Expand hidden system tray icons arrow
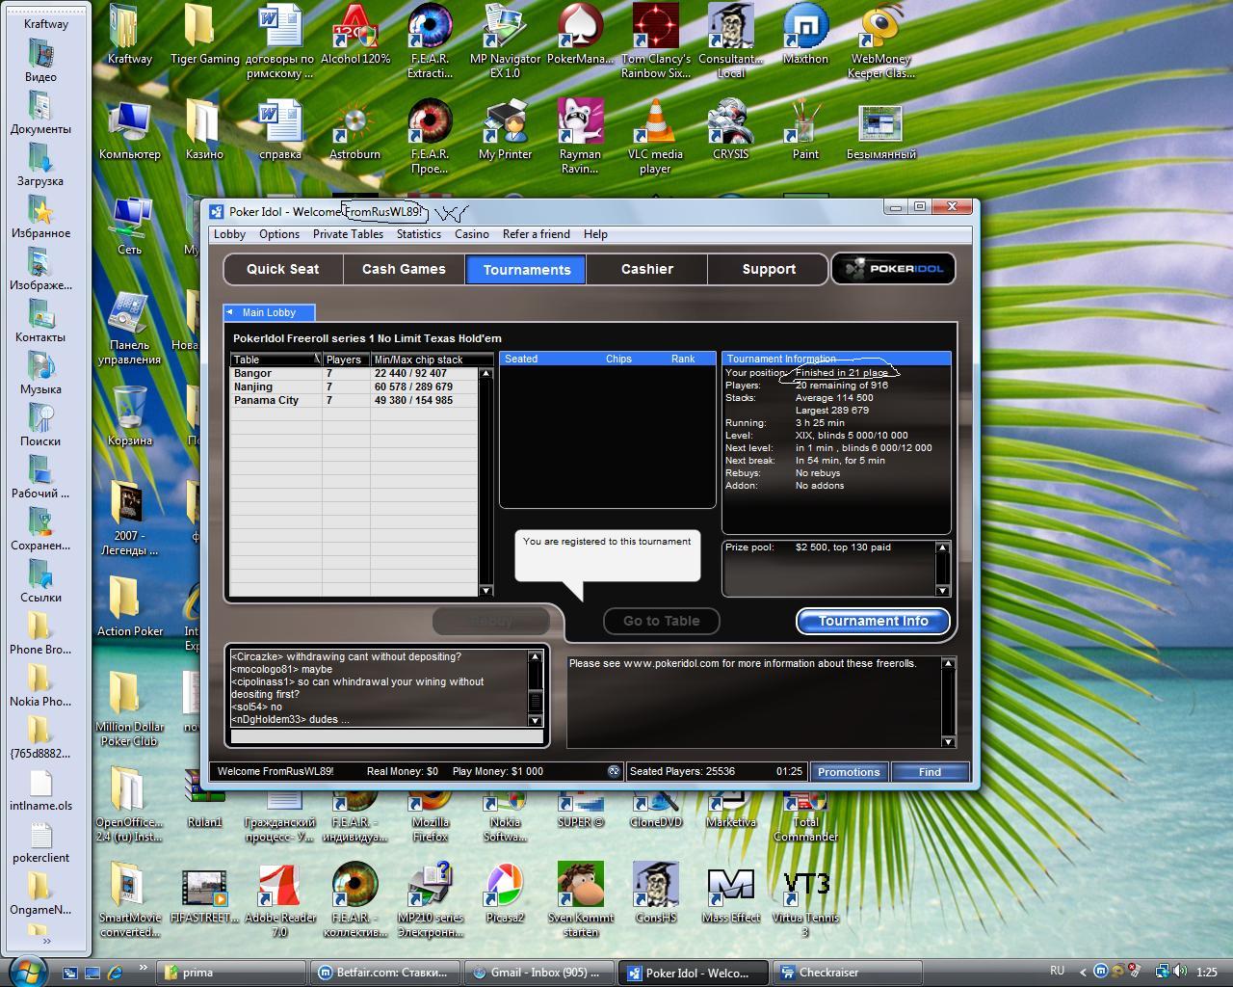Viewport: 1233px width, 987px height. click(1083, 972)
